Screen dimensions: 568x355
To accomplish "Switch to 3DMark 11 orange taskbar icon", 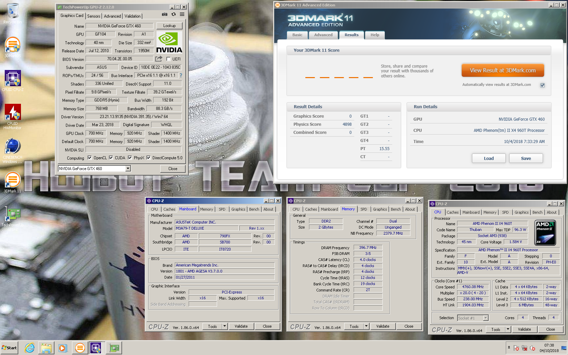I will 80,348.
